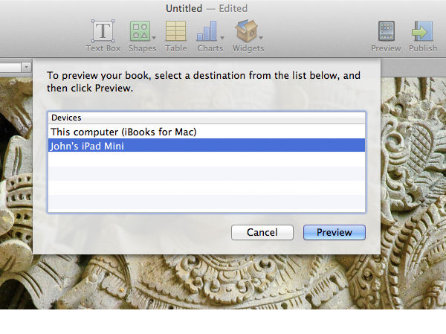Click the Preview iPad icon in toolbar

386,30
